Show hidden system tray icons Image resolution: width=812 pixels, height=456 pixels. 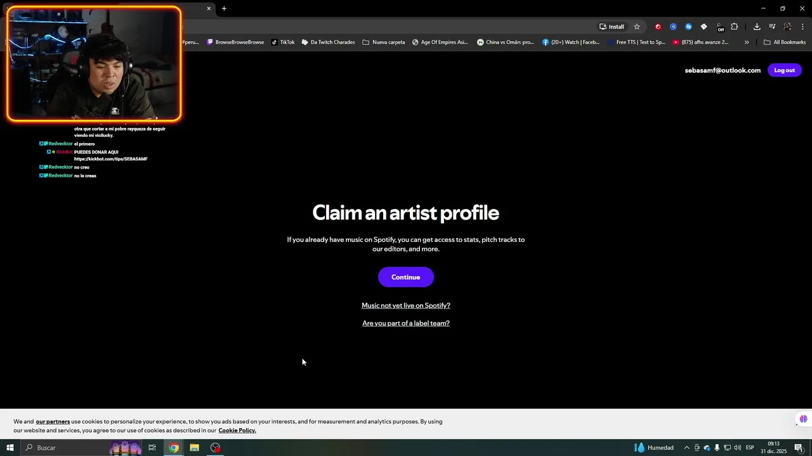point(686,448)
